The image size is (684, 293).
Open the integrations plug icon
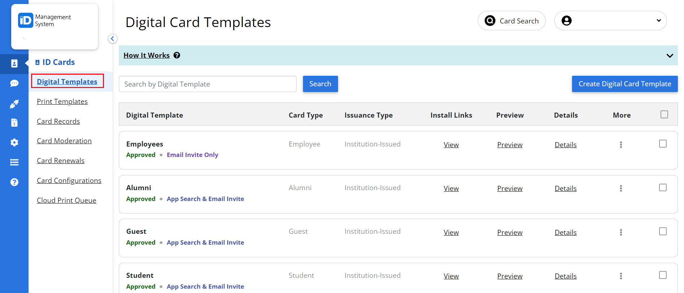14,104
